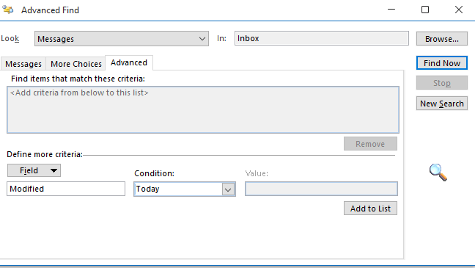This screenshot has height=268, width=475.
Task: Click the In: Inbox folder field
Action: click(321, 38)
